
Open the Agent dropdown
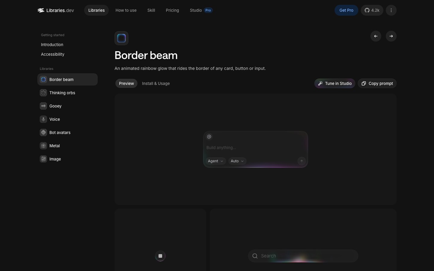coord(215,161)
